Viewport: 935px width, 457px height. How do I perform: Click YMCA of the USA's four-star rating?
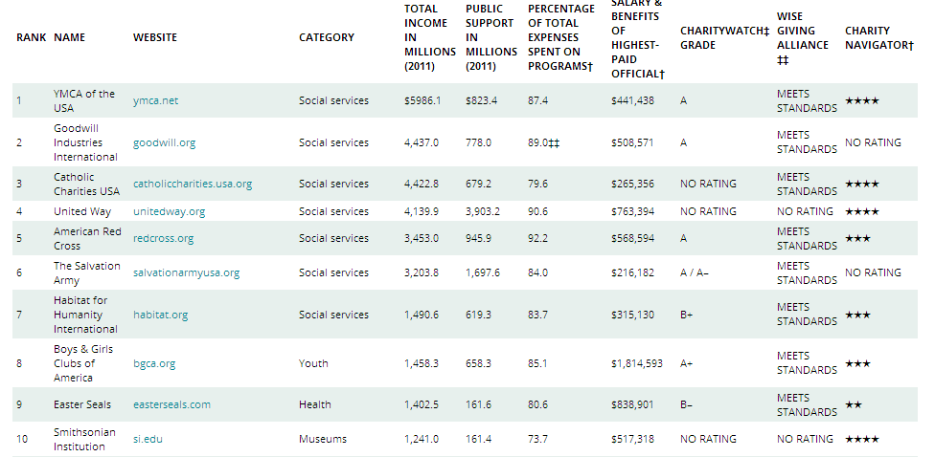pyautogui.click(x=861, y=100)
